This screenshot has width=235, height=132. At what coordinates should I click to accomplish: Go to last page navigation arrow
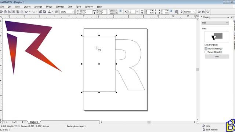25,122
